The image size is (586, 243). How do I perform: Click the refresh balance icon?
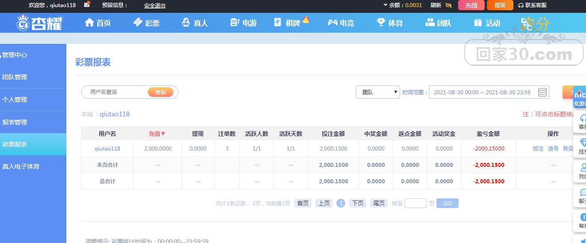(448, 5)
